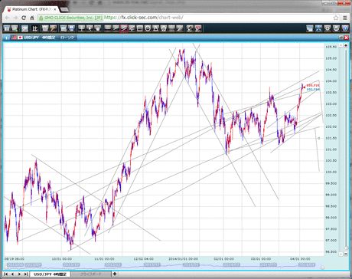Click the zoom in plus on price scale
This screenshot has height=279, width=352.
pyautogui.click(x=346, y=45)
